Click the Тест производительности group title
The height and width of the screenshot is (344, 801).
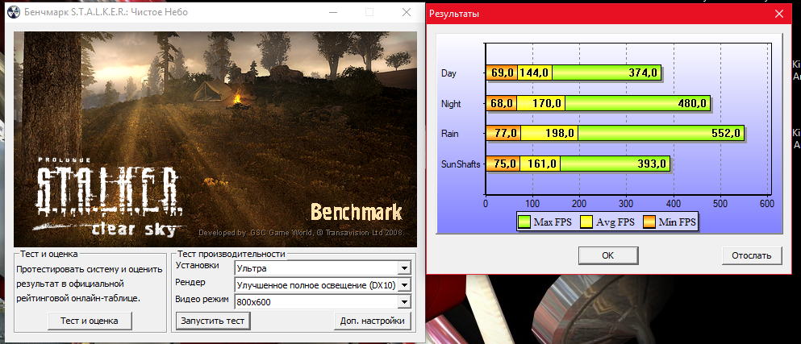tap(231, 254)
